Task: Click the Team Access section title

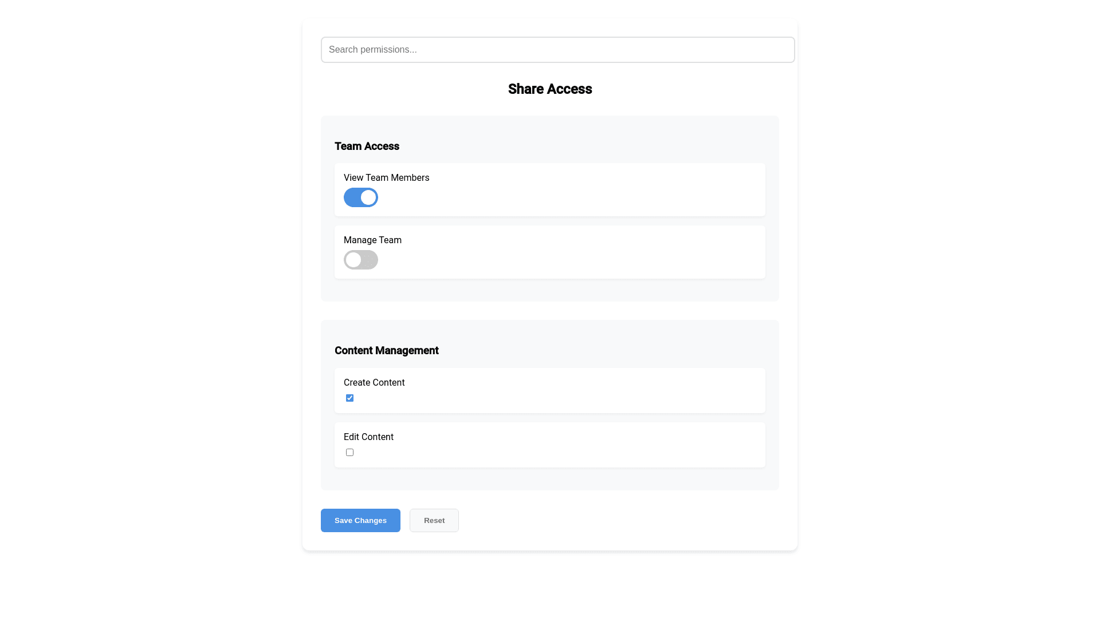Action: pos(367,146)
